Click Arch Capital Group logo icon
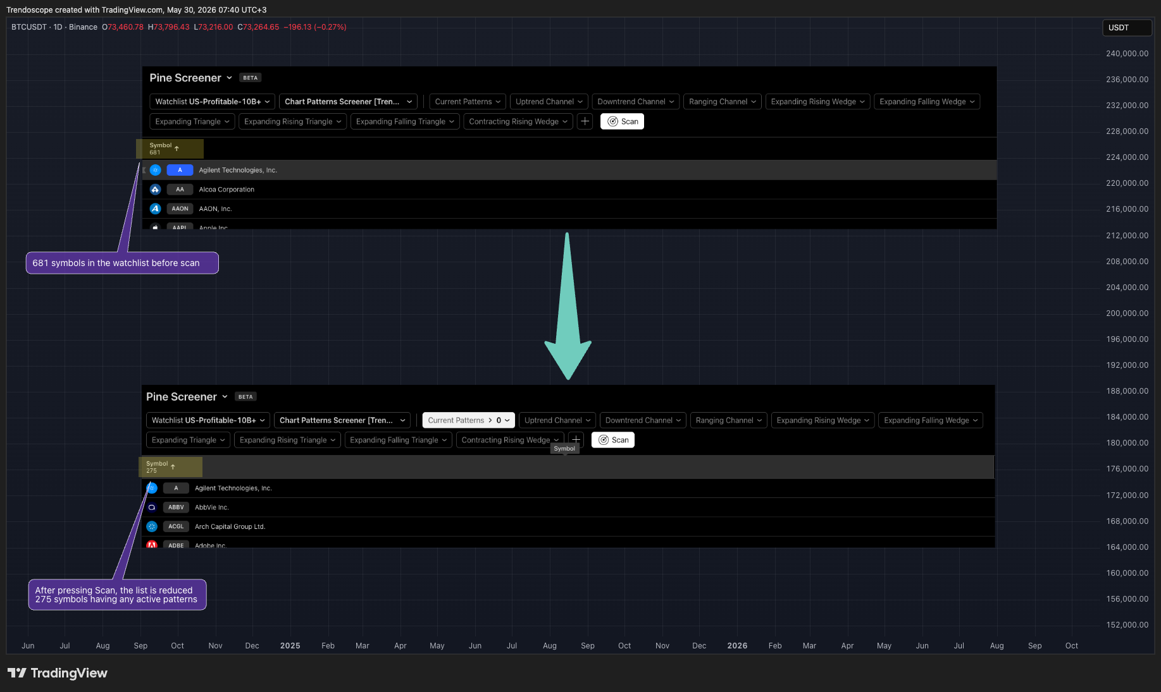Image resolution: width=1161 pixels, height=692 pixels. pyautogui.click(x=152, y=526)
